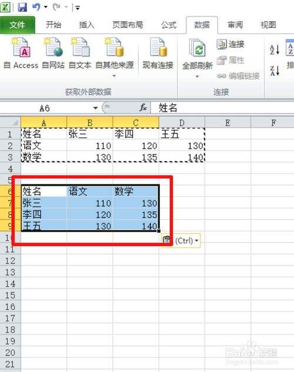Click the Save icon in quick toolbar

pos(22,7)
